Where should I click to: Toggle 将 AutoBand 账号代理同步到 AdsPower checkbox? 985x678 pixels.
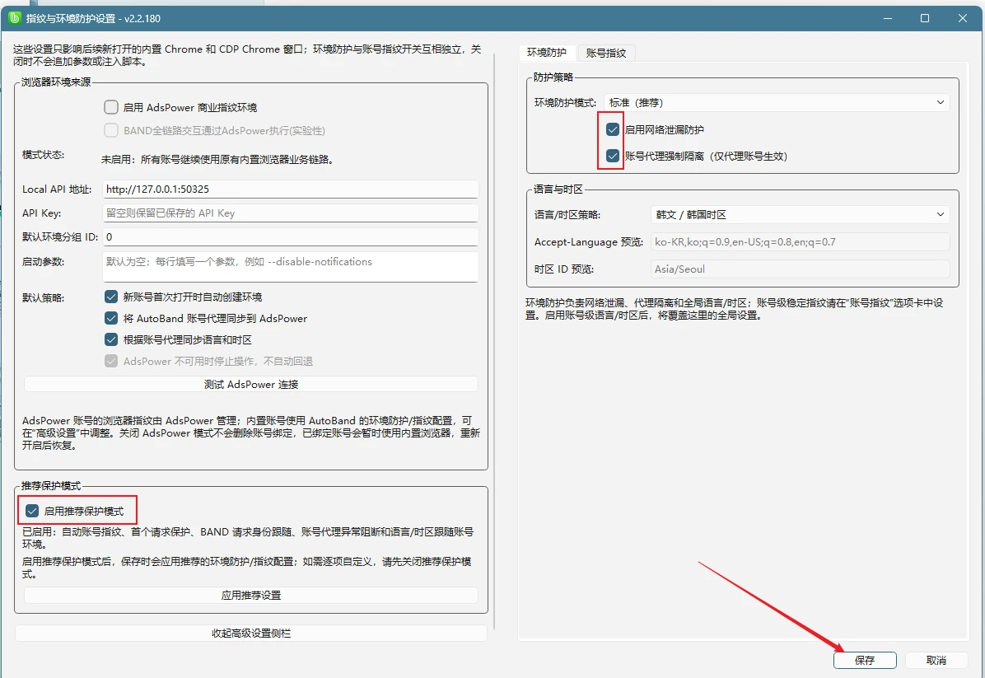111,318
